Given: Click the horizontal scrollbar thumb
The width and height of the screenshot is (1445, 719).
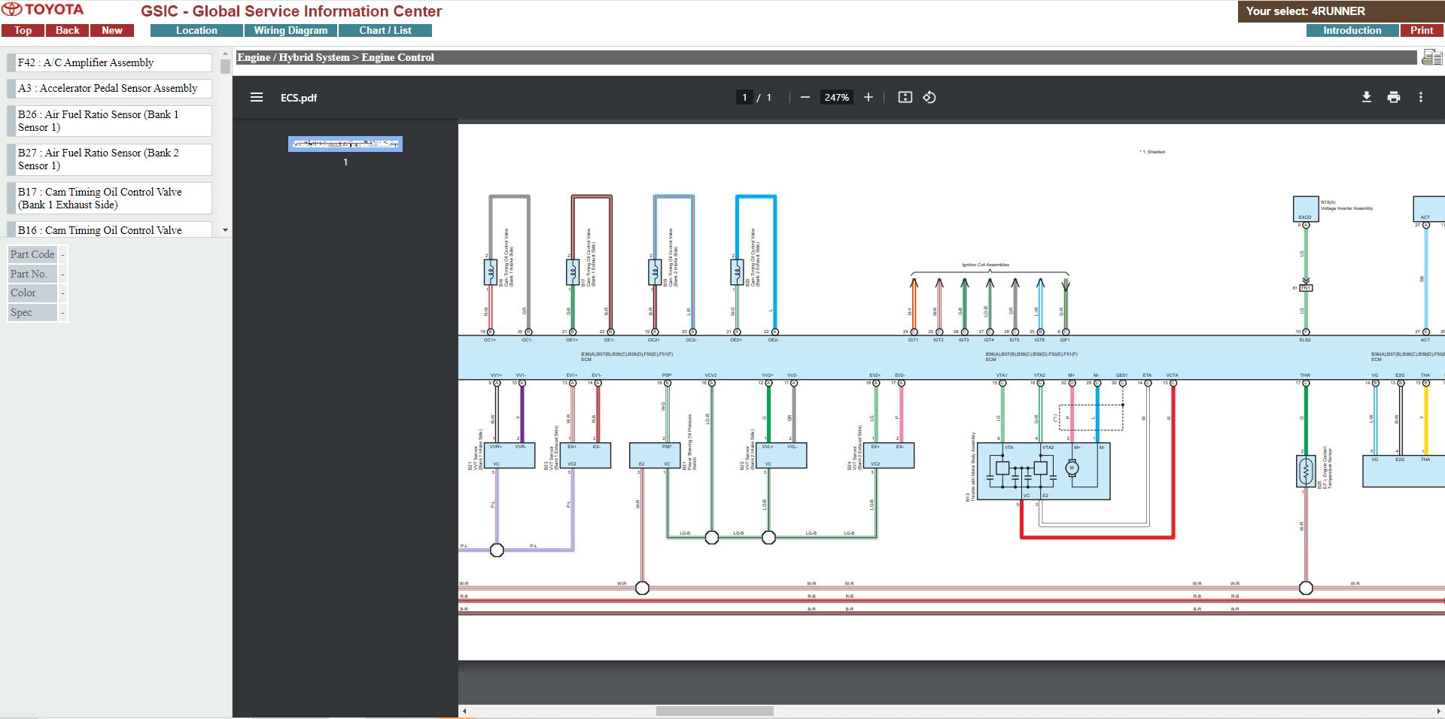Looking at the screenshot, I should pos(715,711).
